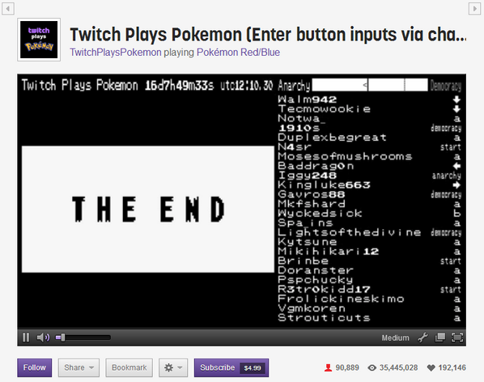
Task: Click THE END game screen
Action: tap(148, 209)
